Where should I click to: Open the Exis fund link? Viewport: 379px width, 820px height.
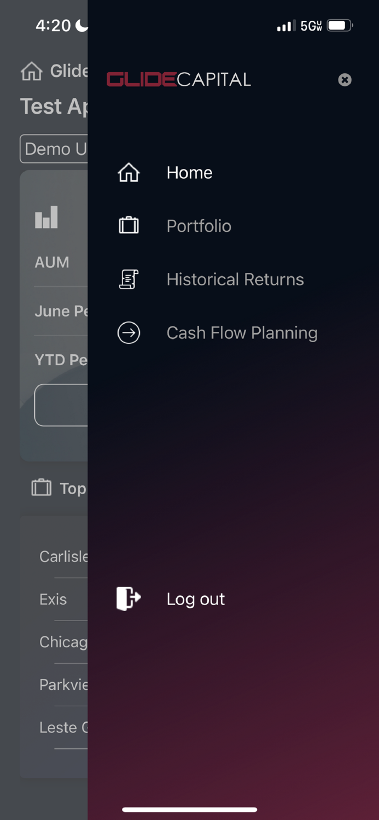[x=53, y=599]
